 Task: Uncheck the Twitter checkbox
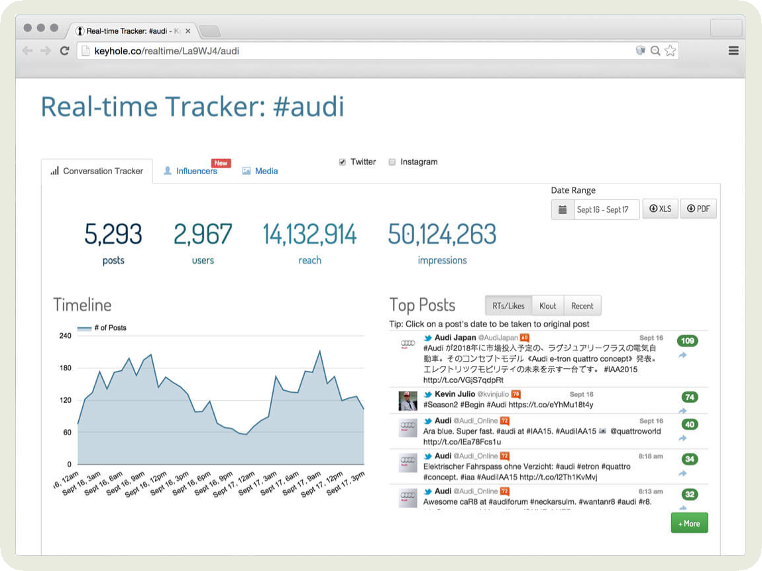[343, 162]
